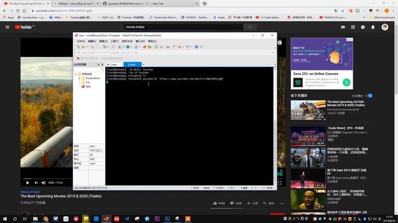Open the 'Late Show EP4' video thumbnail
This screenshot has width=398, height=223.
[x=308, y=136]
